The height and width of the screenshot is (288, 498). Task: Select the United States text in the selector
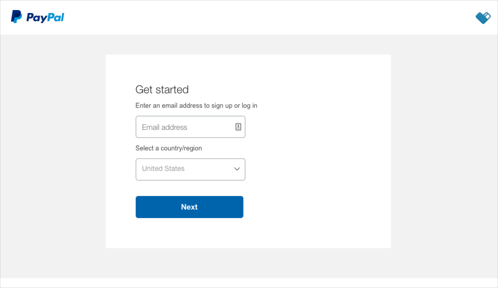[x=163, y=168]
